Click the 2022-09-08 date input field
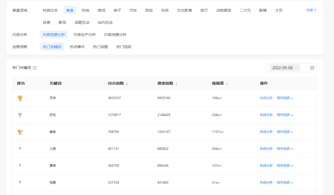 point(285,68)
